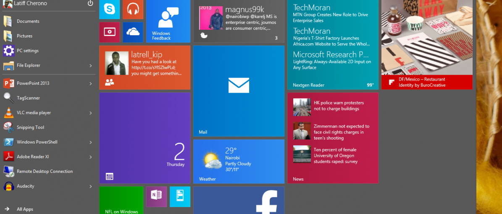Launch Windows PowerShell

(x=49, y=142)
